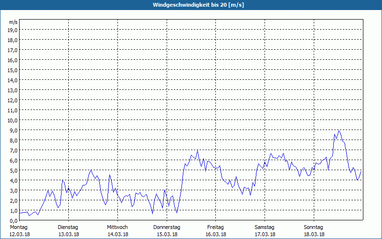Click the '6,0' y-axis value

pos(14,161)
